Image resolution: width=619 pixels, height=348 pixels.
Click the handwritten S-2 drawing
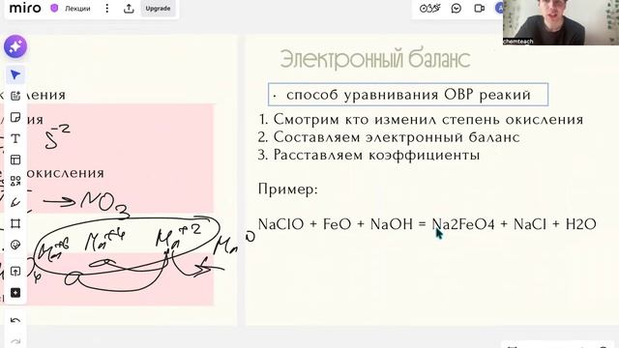click(x=58, y=136)
